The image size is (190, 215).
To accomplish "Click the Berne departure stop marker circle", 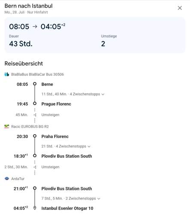I will [x=35, y=84].
